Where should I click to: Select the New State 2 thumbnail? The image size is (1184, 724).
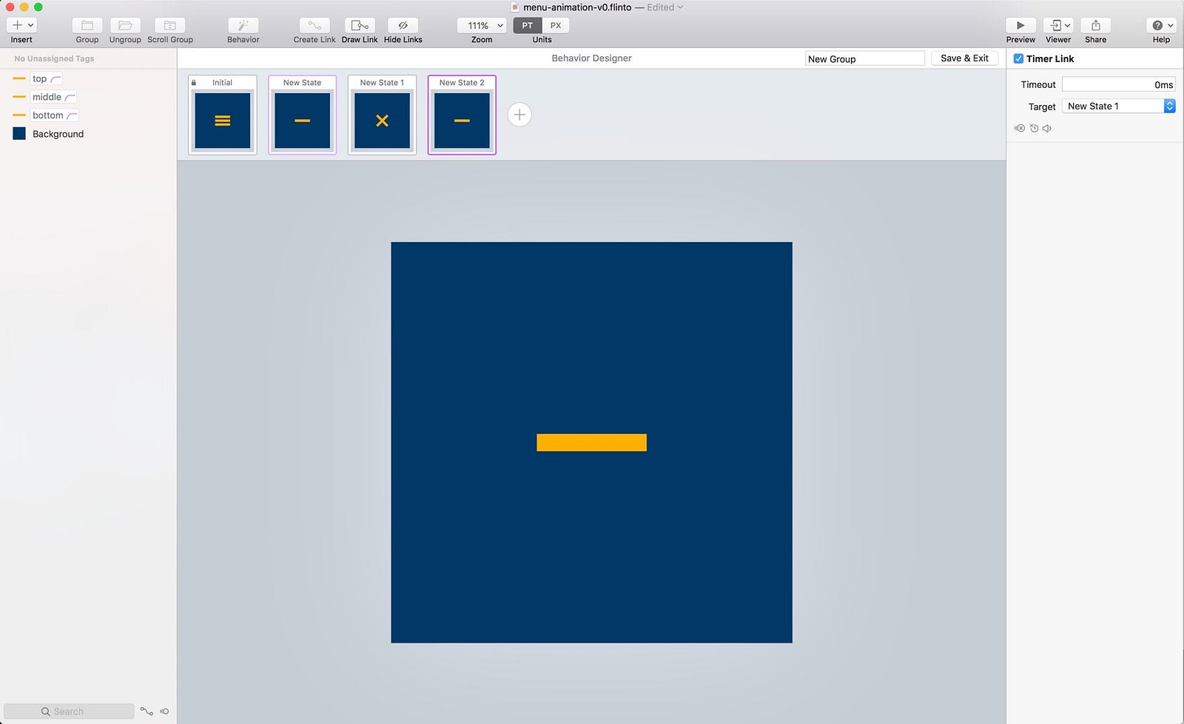[x=462, y=115]
